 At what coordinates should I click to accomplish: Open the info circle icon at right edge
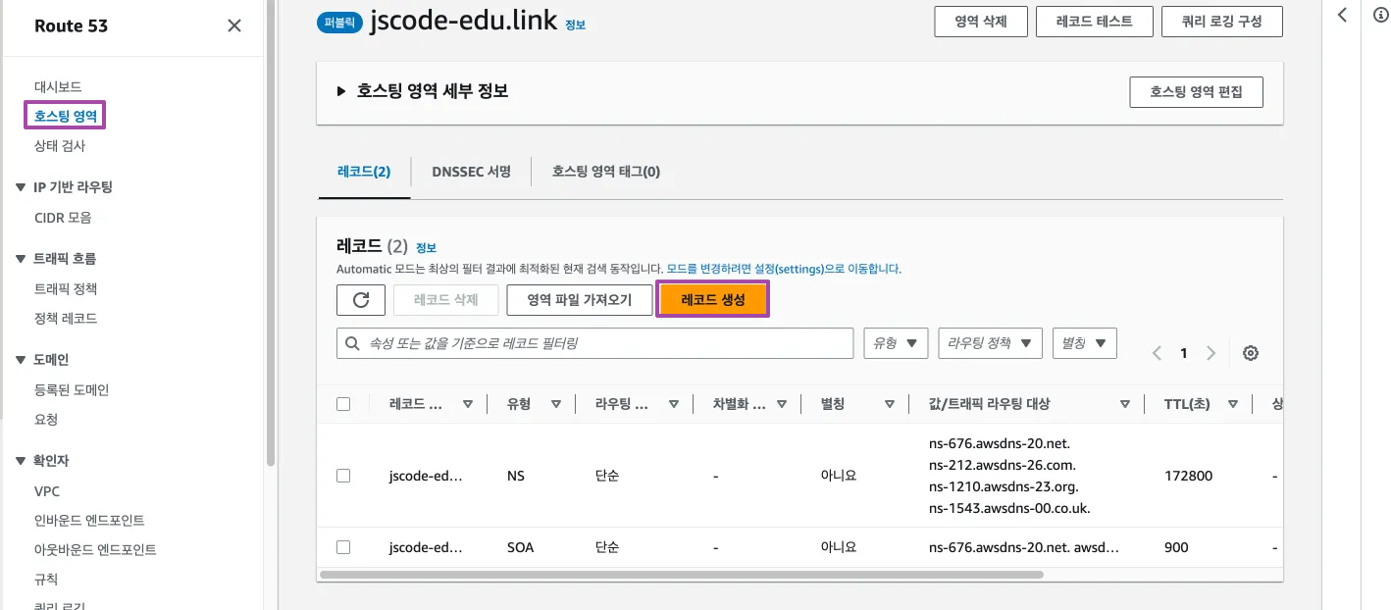click(x=1379, y=15)
